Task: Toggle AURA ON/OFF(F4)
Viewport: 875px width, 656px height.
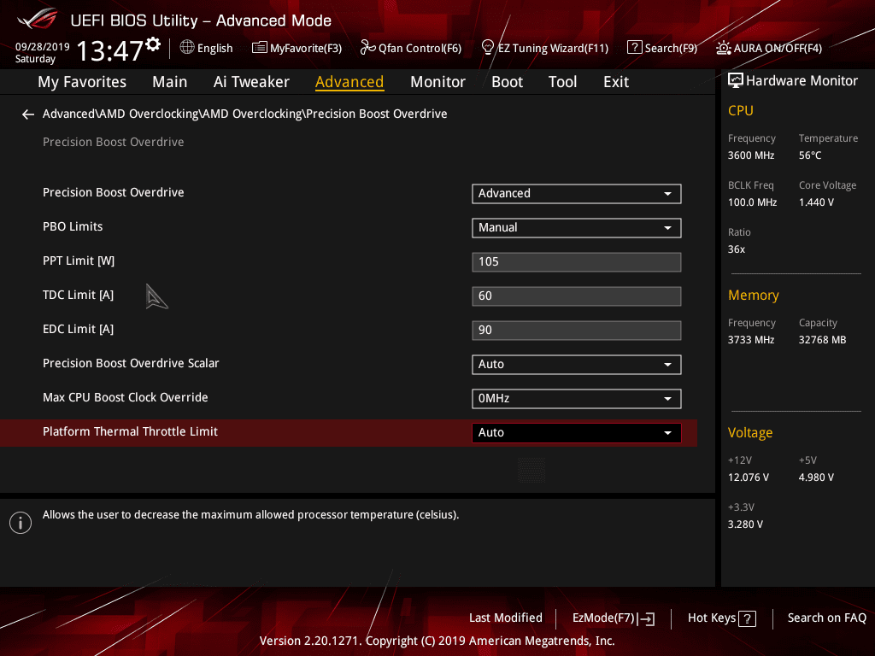Action: (778, 48)
